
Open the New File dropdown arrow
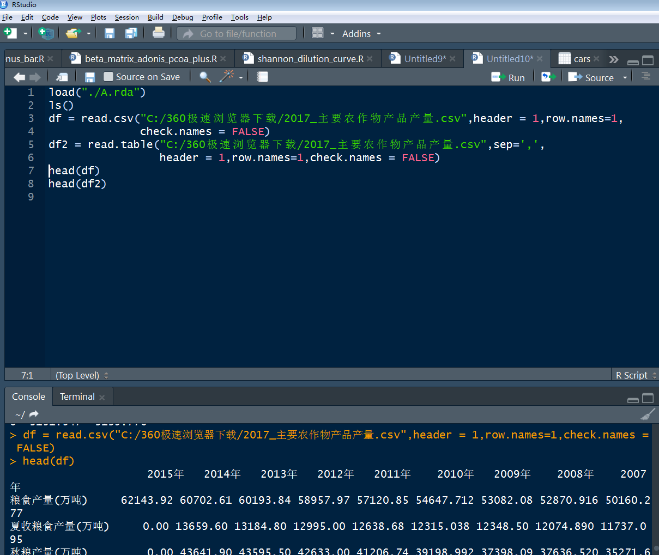25,34
